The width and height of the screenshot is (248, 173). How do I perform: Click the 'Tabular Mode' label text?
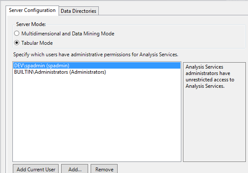(37, 43)
